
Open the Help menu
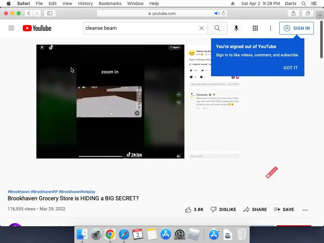tap(154, 3)
